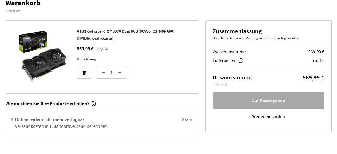Show info about how to receive products

[x=93, y=104]
